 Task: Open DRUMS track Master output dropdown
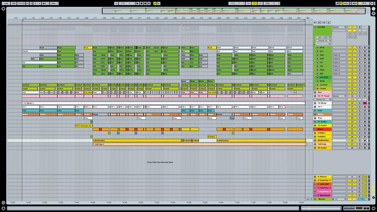point(339,27)
